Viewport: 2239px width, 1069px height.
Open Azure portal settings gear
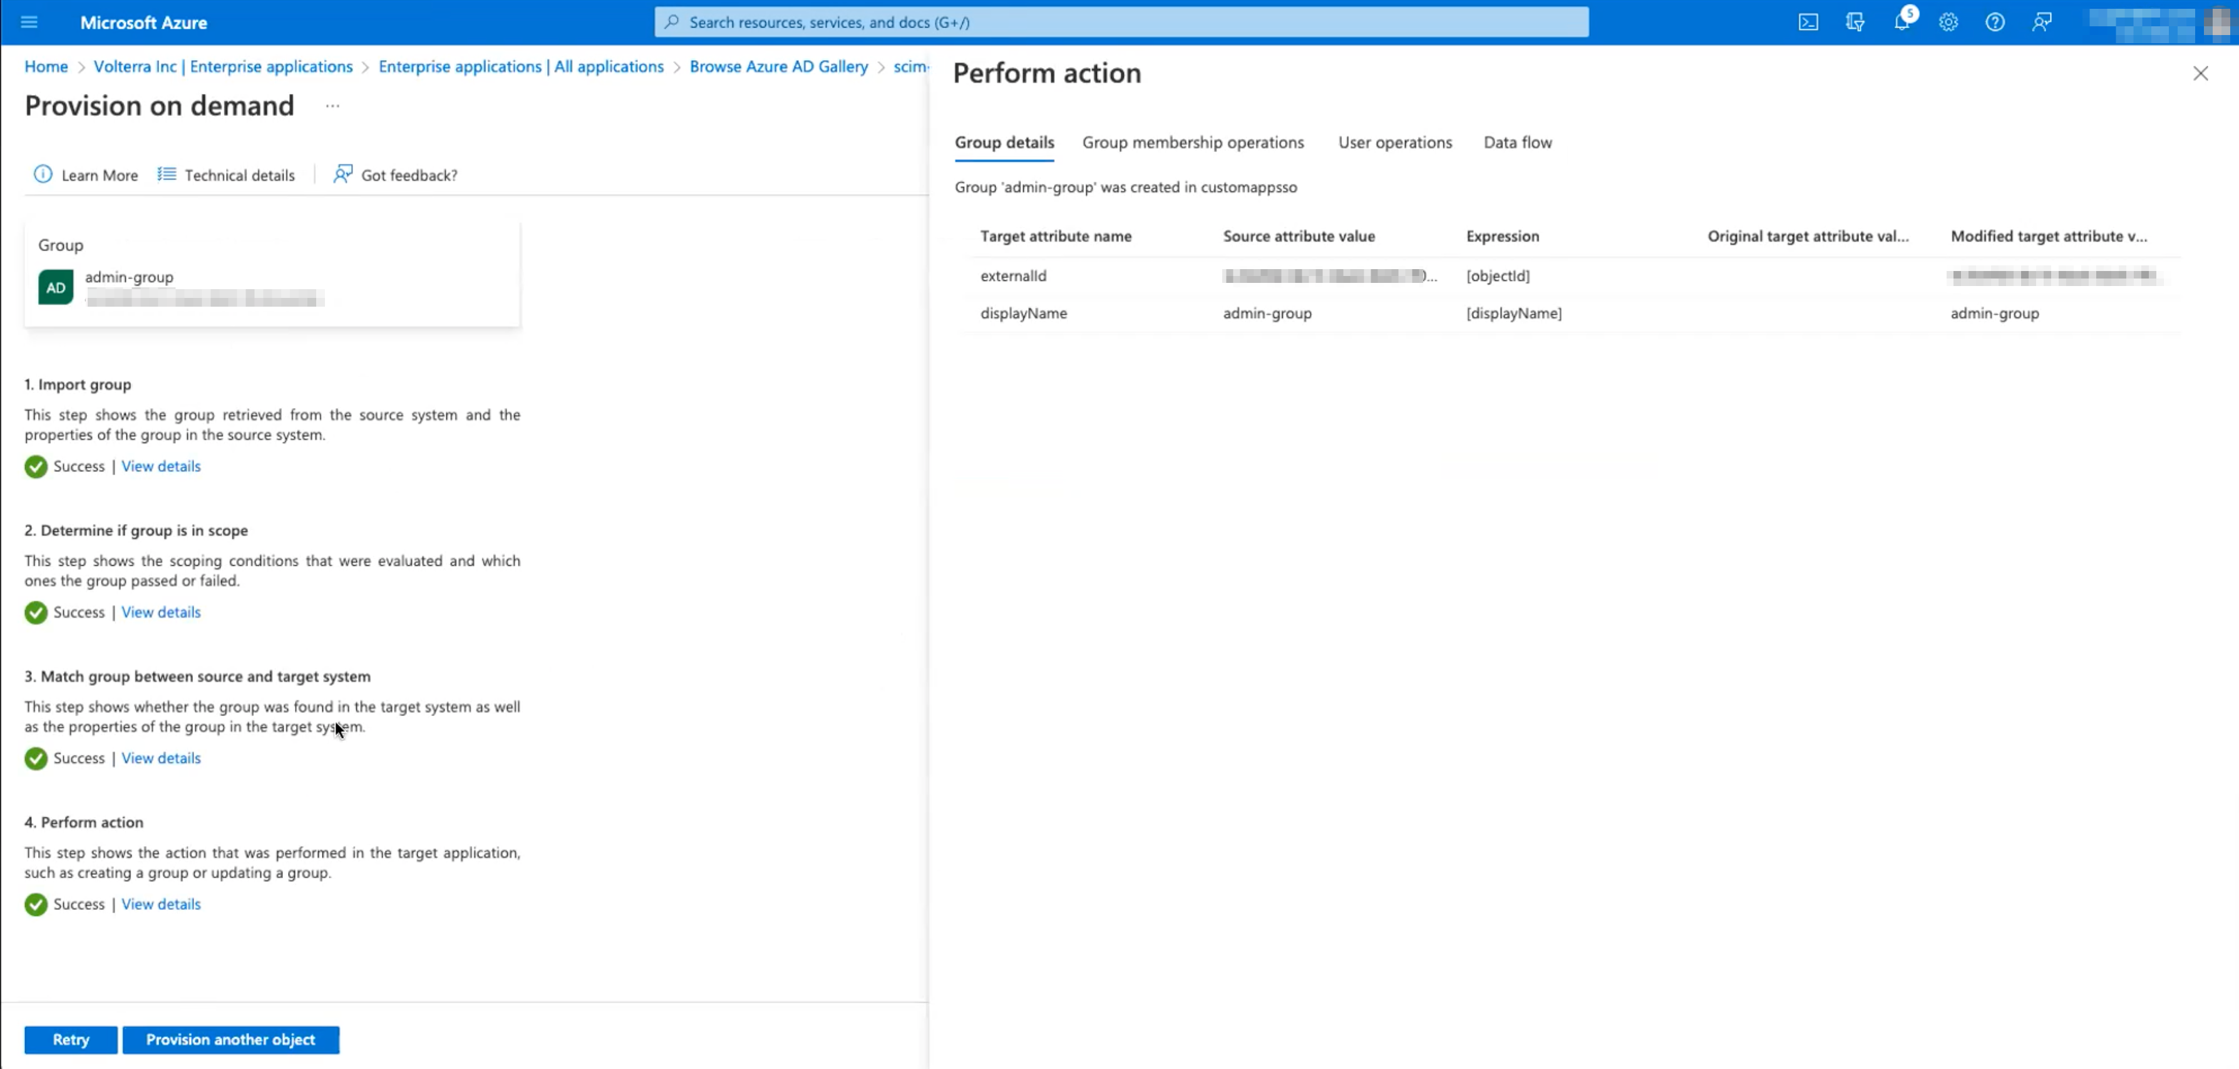click(x=1948, y=22)
